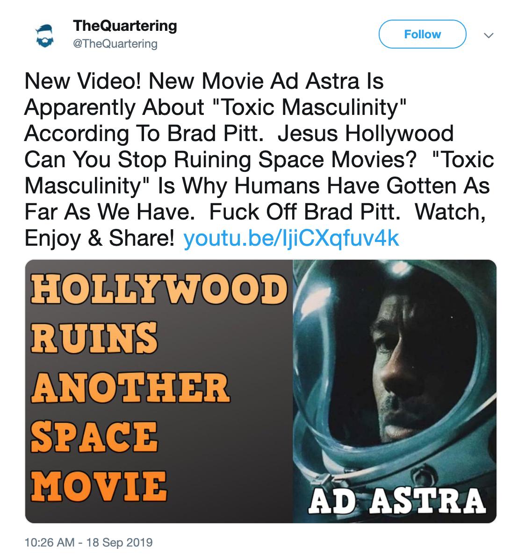Viewport: 518px width, 554px height.
Task: Click the orange SPACE word in thumbnail
Action: coord(94,437)
